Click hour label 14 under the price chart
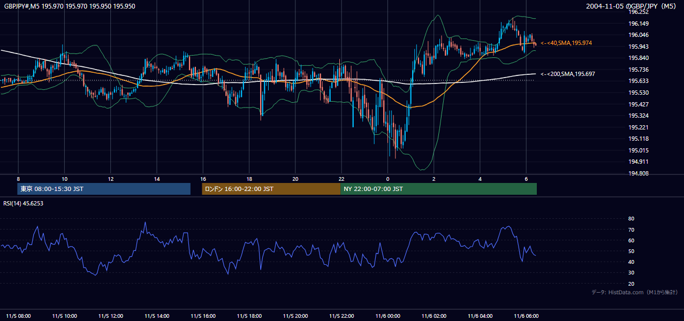This screenshot has height=321, width=684. [157, 178]
